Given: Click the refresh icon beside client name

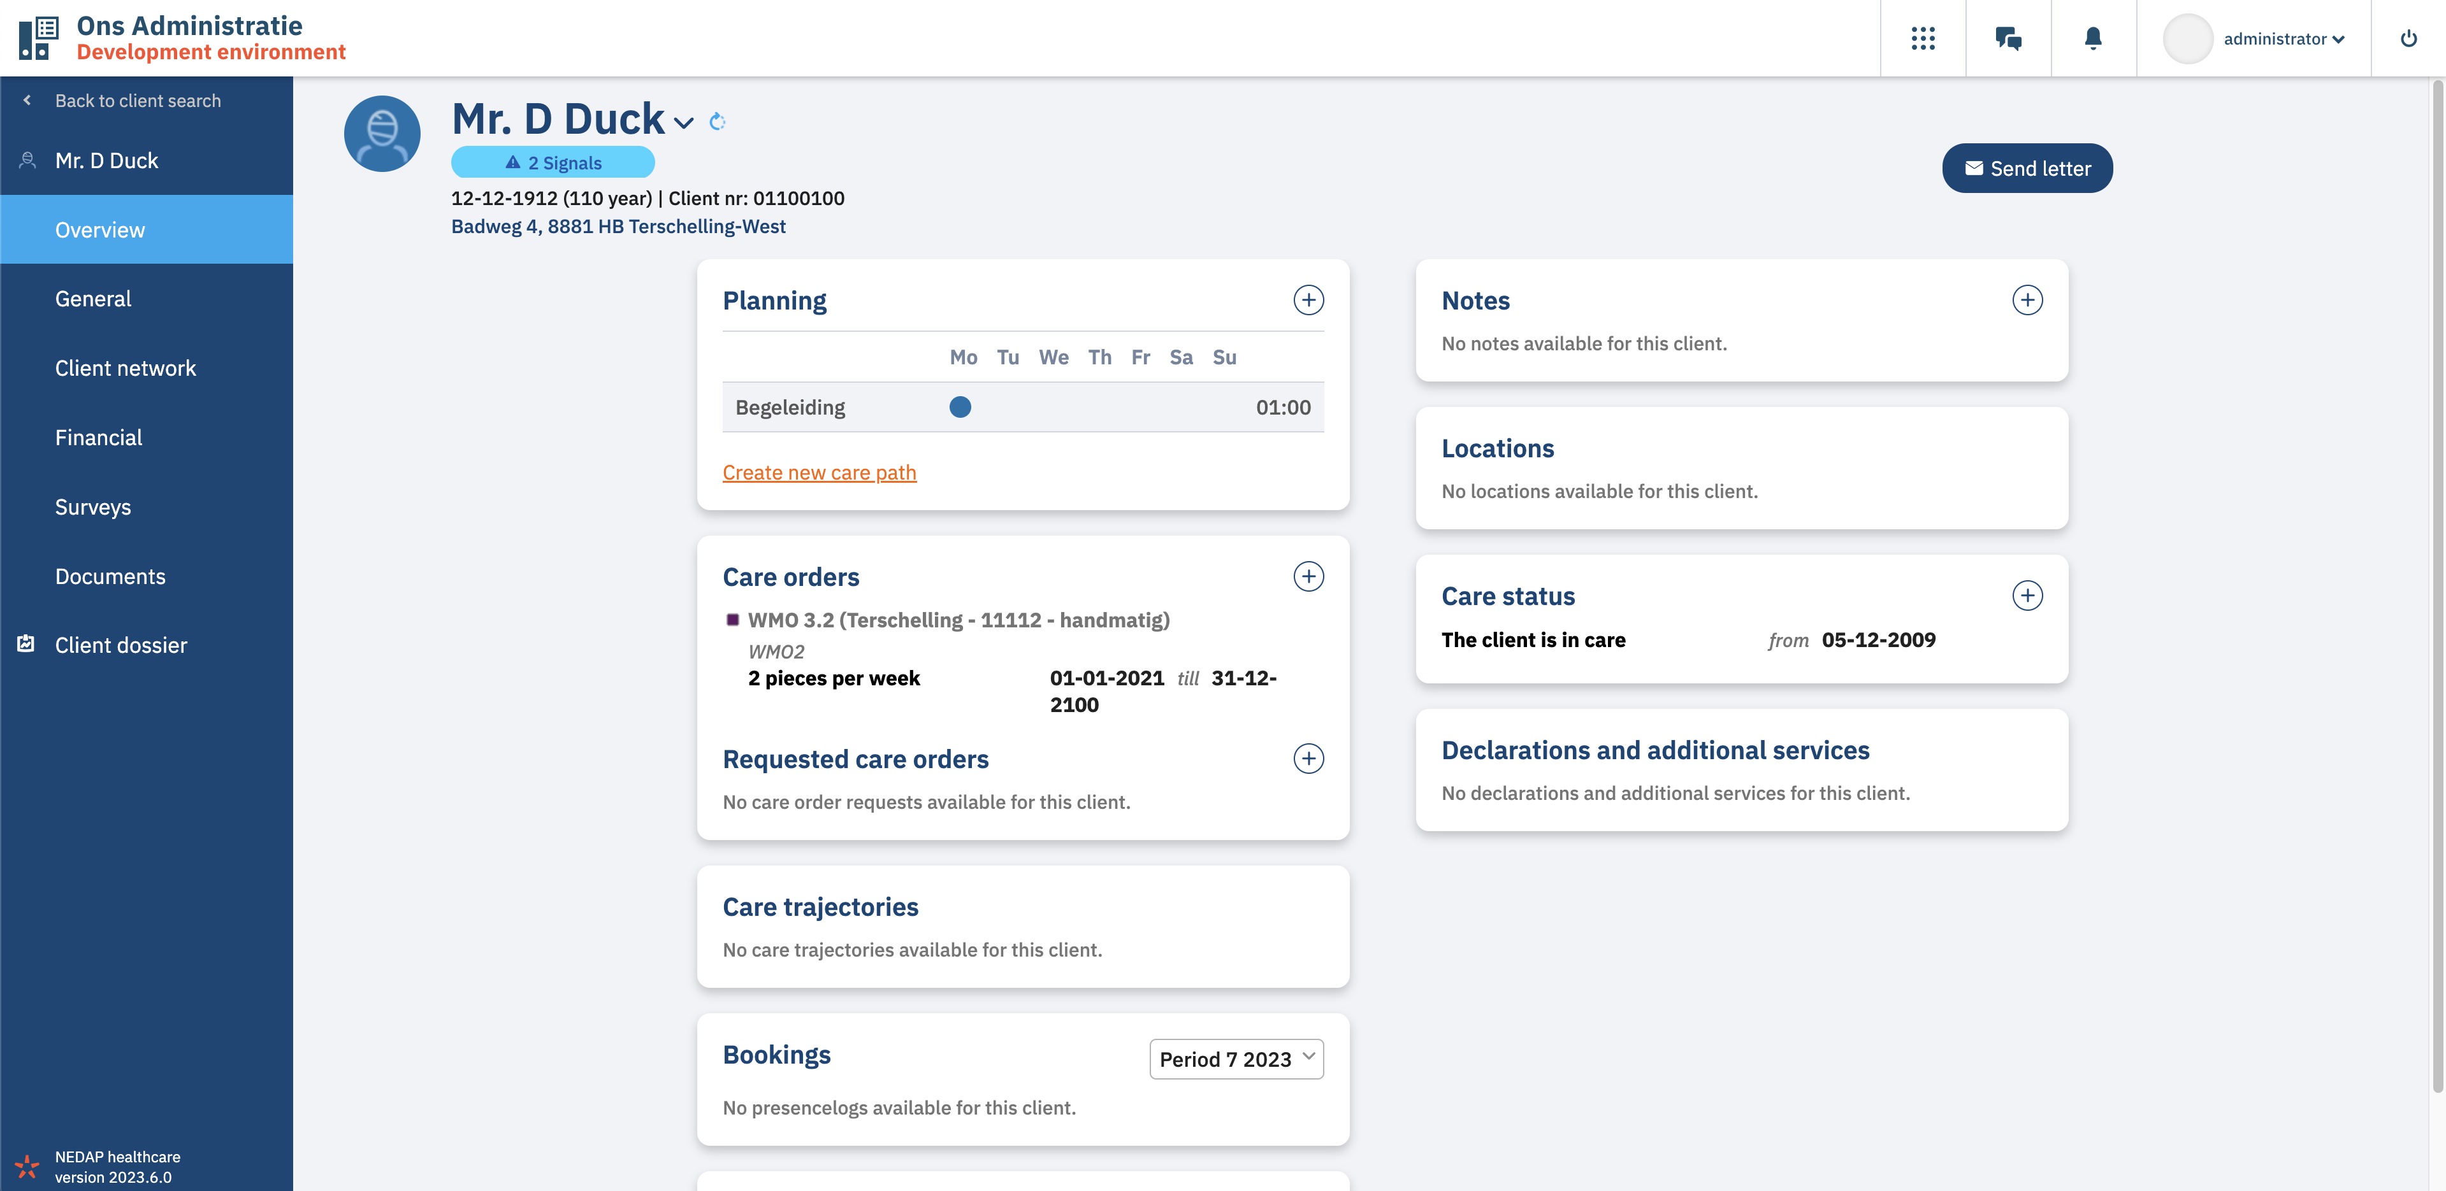Looking at the screenshot, I should tap(718, 122).
